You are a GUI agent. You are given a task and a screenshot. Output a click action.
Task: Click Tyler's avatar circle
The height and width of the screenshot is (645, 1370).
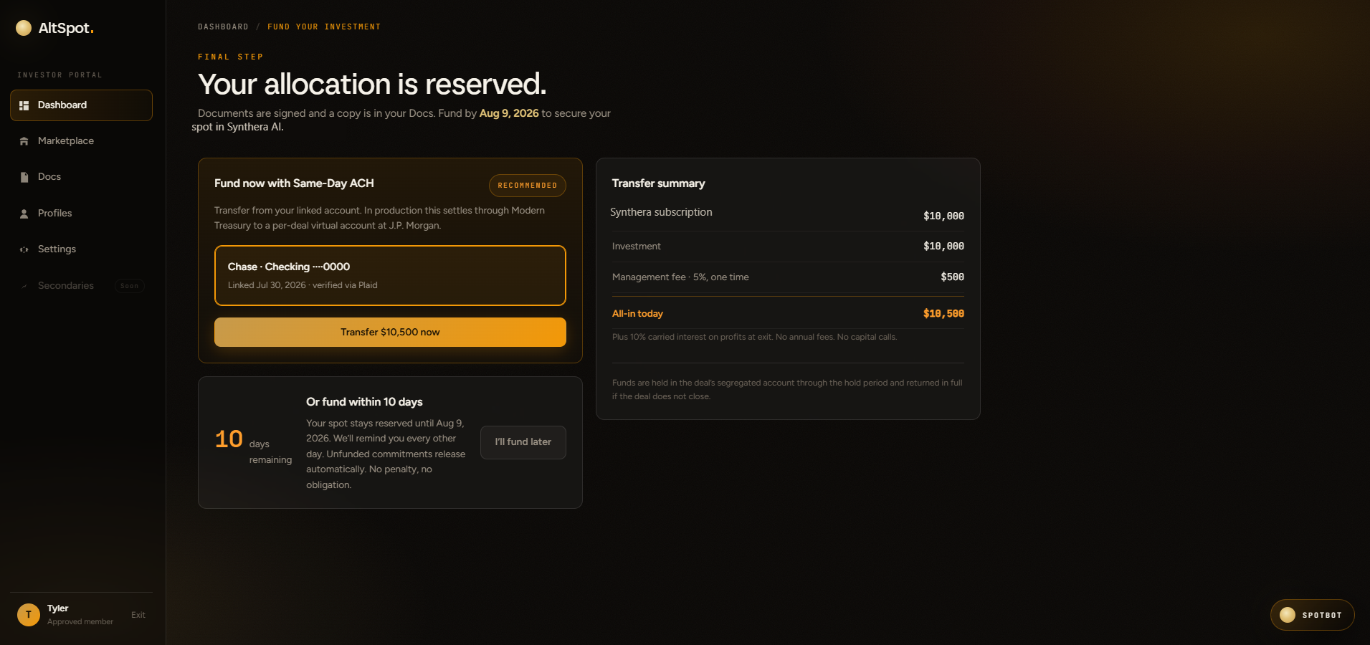tap(29, 615)
